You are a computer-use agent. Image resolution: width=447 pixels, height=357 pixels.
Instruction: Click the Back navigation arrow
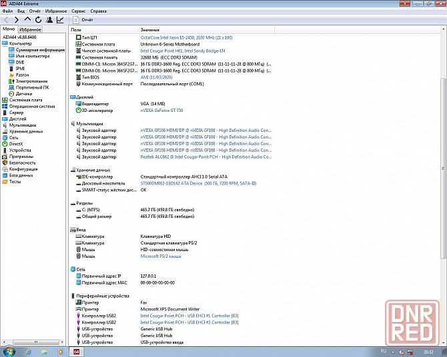point(6,19)
